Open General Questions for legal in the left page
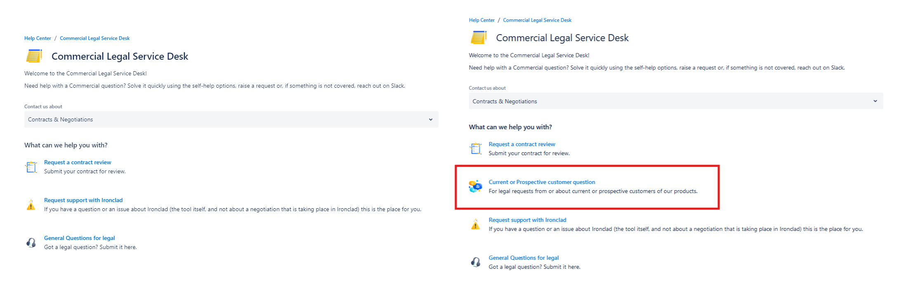Image resolution: width=897 pixels, height=284 pixels. click(80, 238)
